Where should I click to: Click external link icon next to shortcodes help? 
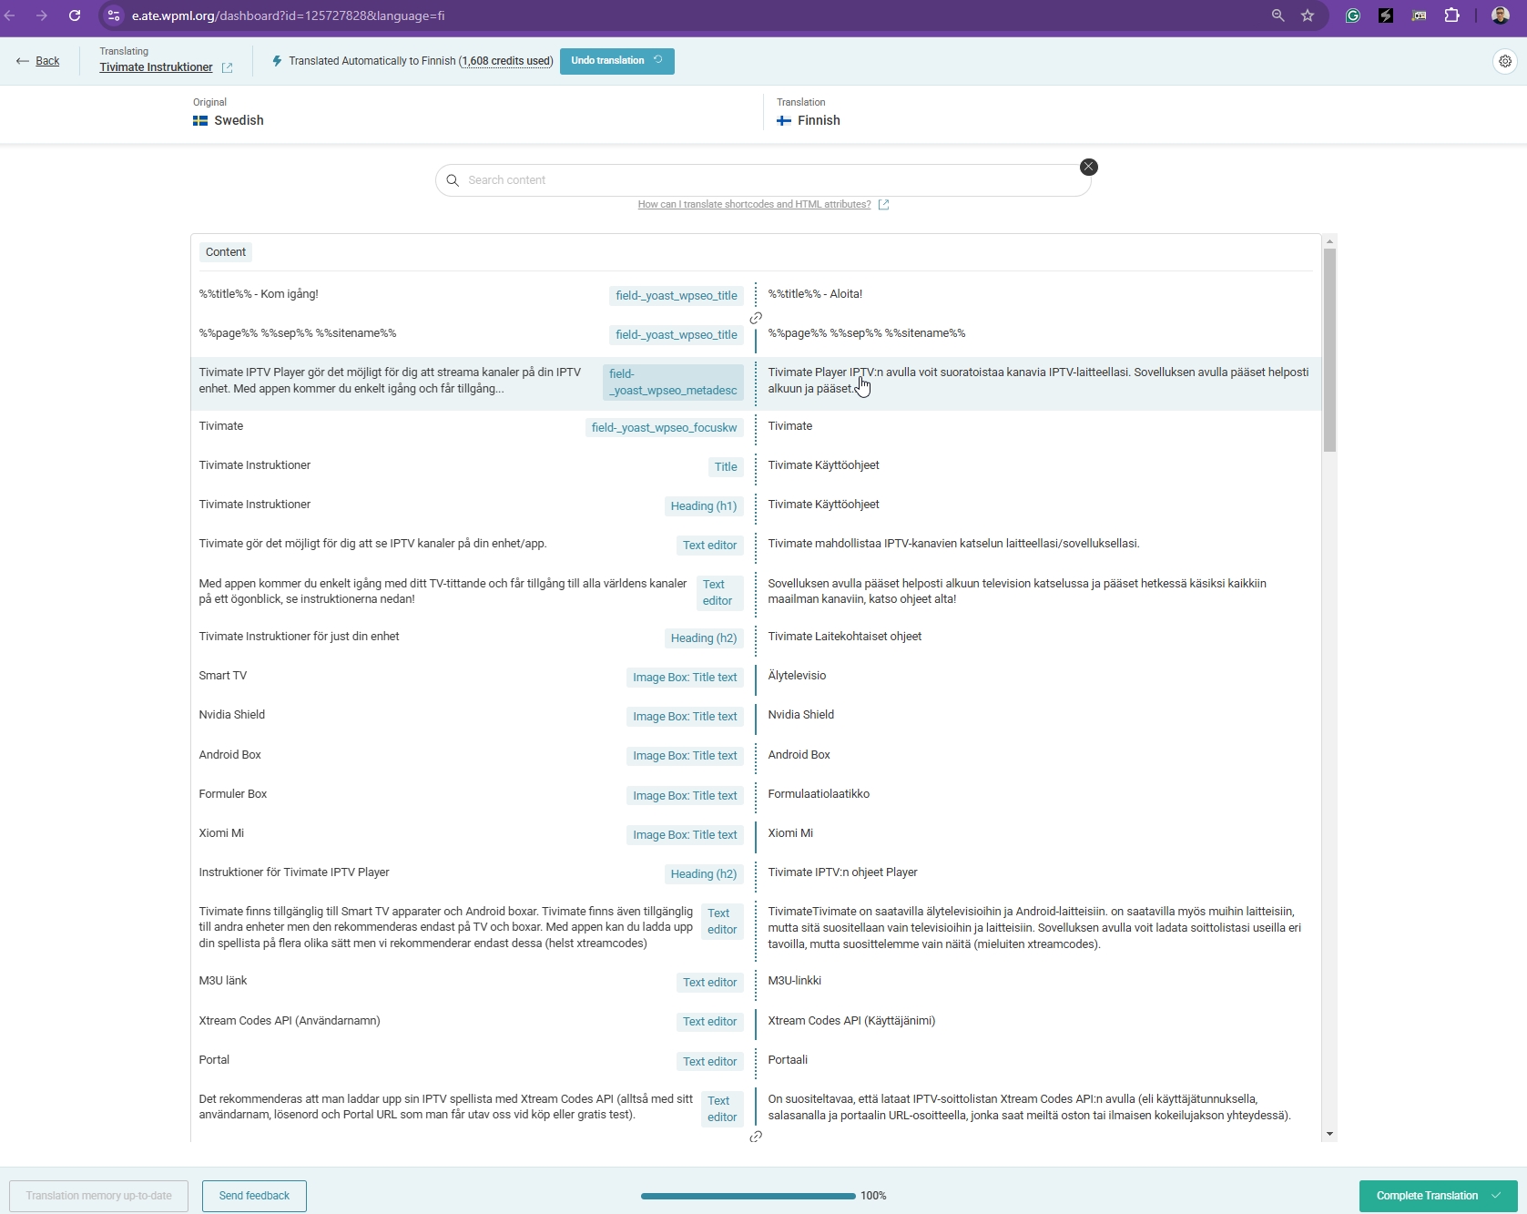883,205
